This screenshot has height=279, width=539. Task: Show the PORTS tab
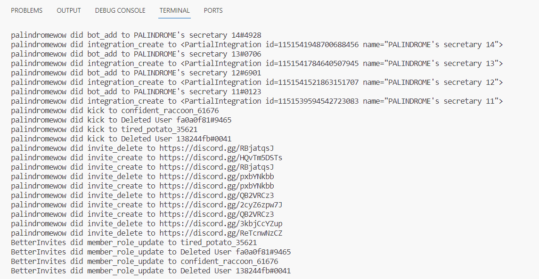213,10
